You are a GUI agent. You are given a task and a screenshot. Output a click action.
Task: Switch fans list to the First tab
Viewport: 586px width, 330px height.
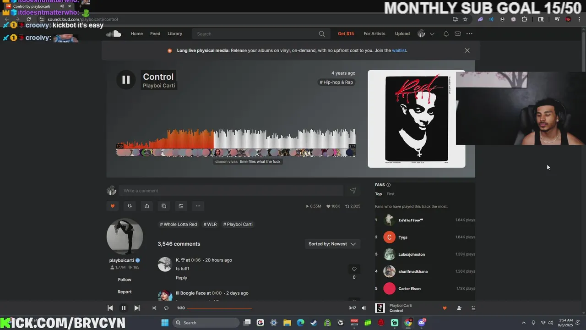click(x=391, y=194)
